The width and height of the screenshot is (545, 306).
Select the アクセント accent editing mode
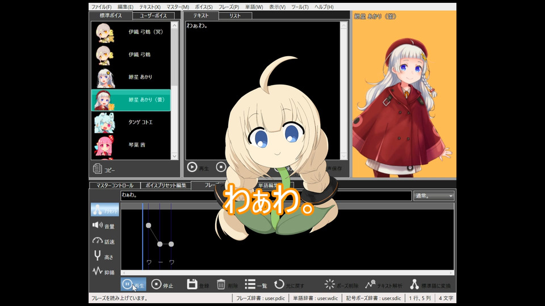point(104,210)
